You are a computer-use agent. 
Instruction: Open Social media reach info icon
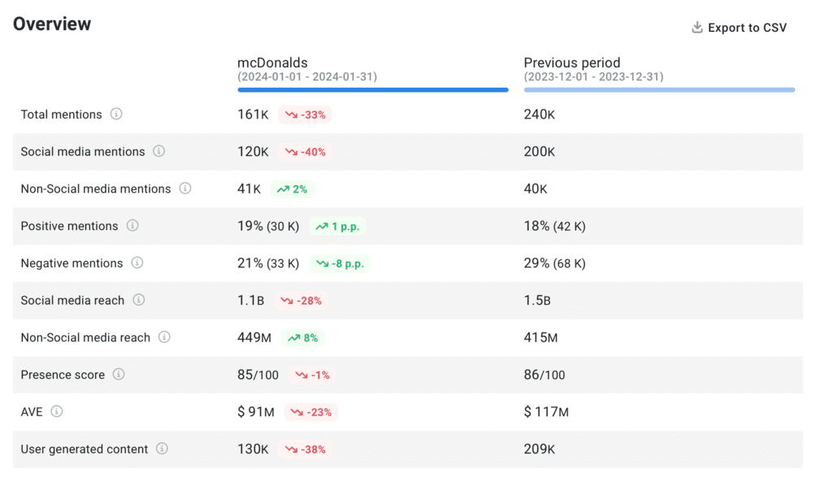(139, 300)
